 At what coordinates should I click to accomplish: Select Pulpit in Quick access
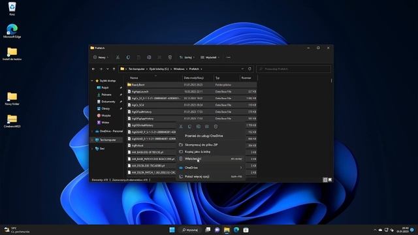click(x=105, y=87)
